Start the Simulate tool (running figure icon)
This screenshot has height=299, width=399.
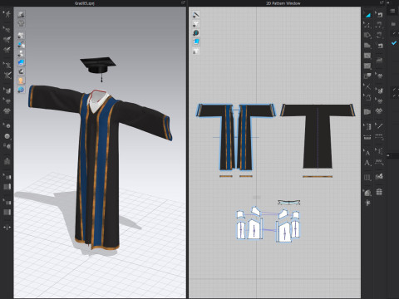(x=7, y=14)
